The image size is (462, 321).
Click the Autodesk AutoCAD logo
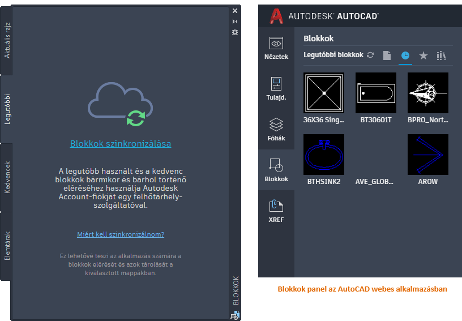coord(324,16)
